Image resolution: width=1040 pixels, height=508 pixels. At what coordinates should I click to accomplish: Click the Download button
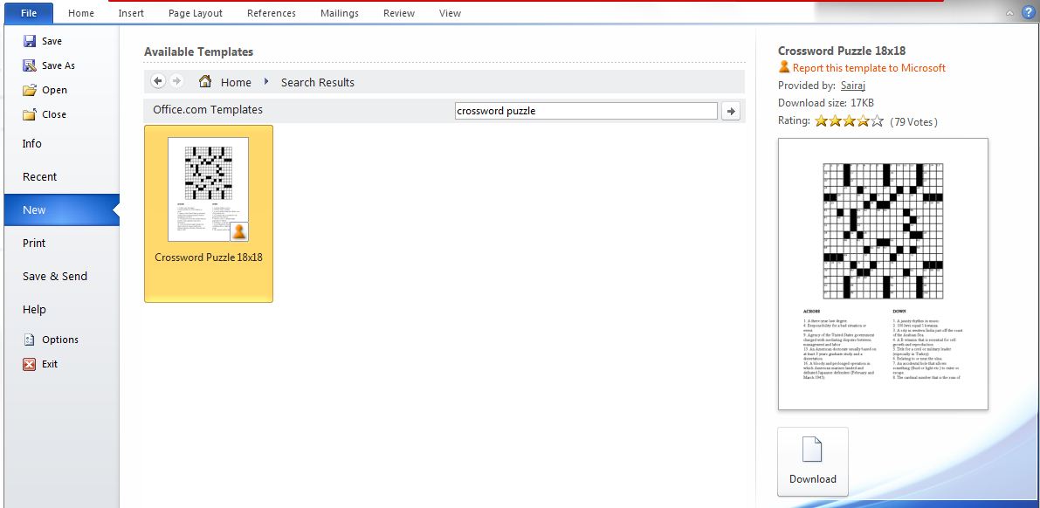(812, 462)
